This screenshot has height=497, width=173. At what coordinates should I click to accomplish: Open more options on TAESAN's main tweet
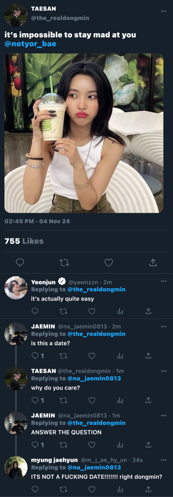[163, 11]
